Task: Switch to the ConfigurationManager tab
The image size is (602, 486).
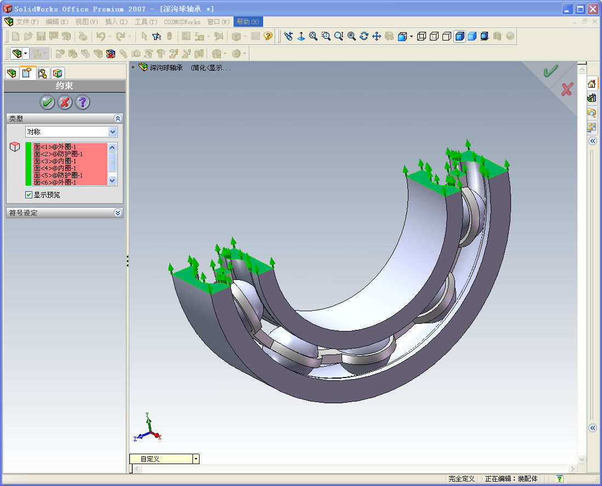Action: (42, 73)
